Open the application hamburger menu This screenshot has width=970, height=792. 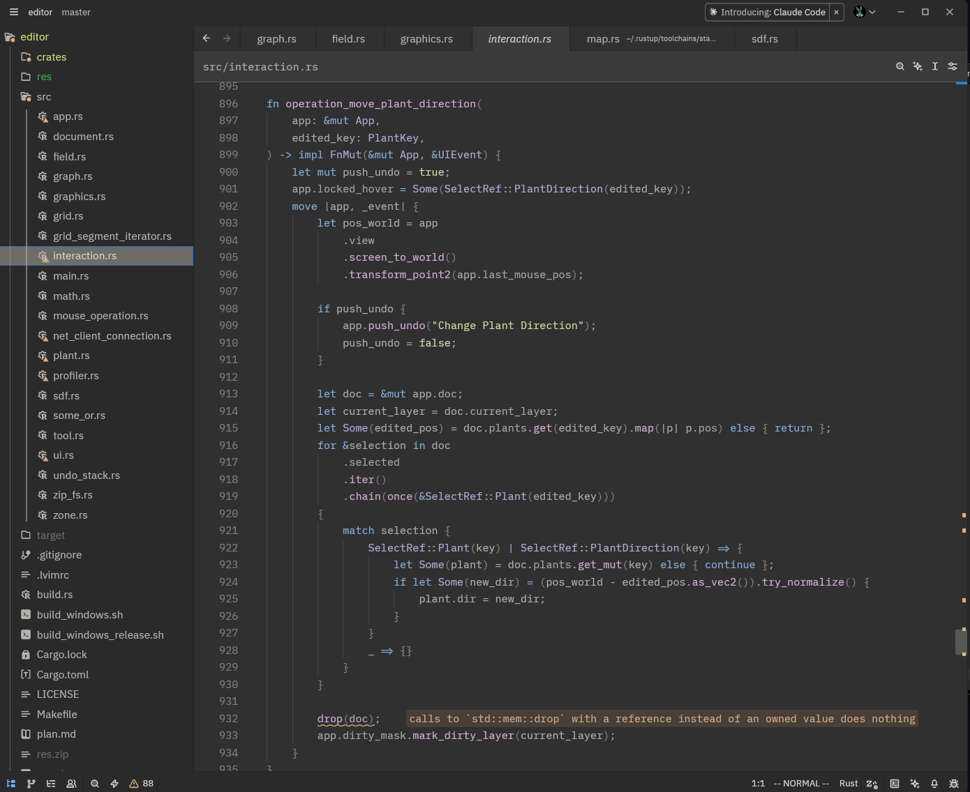(14, 12)
